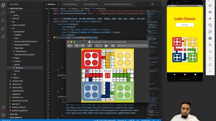Click Roll dice in Preview image
This screenshot has height=121, width=216.
(x=108, y=71)
